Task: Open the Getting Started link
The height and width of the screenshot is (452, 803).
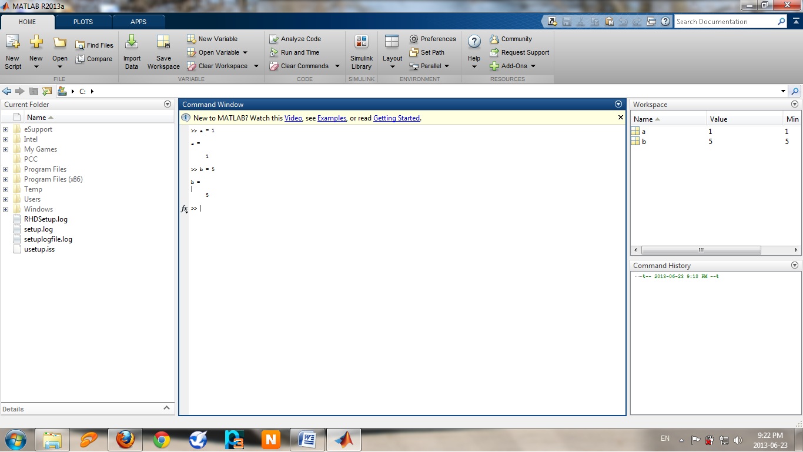Action: (397, 118)
